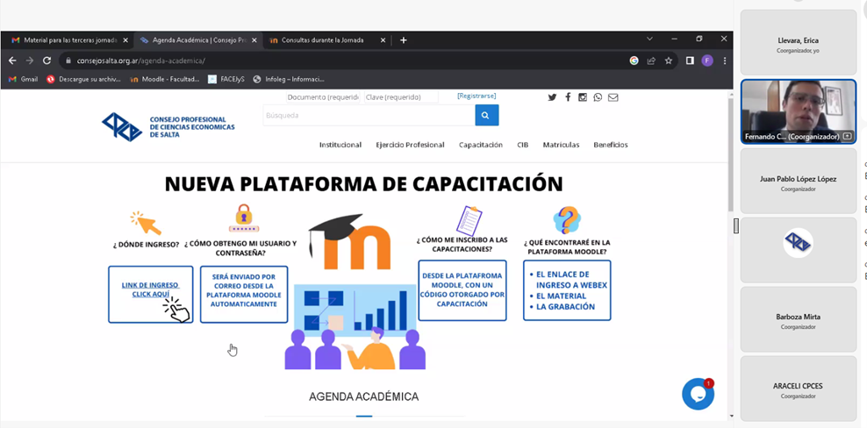Open the Twitter icon in site header

552,97
